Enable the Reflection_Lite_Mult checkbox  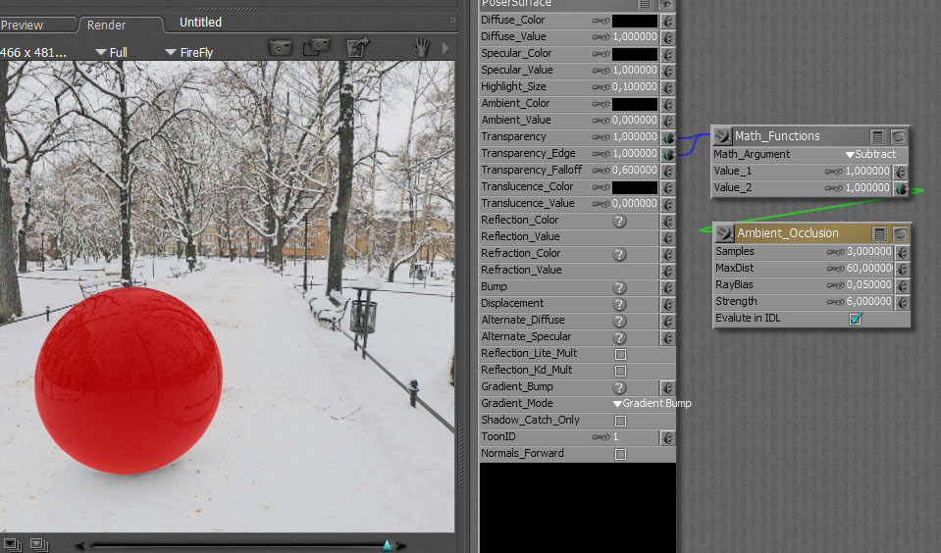coord(620,354)
